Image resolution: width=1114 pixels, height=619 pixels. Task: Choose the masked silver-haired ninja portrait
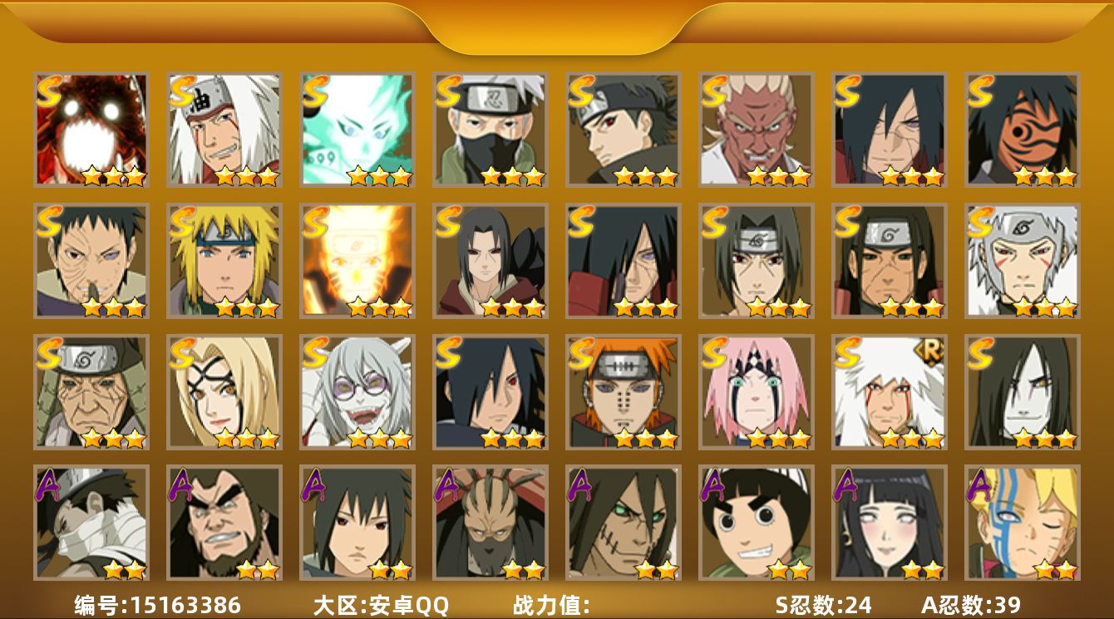coord(490,130)
